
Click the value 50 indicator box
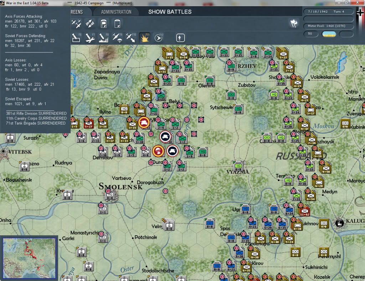310,34
